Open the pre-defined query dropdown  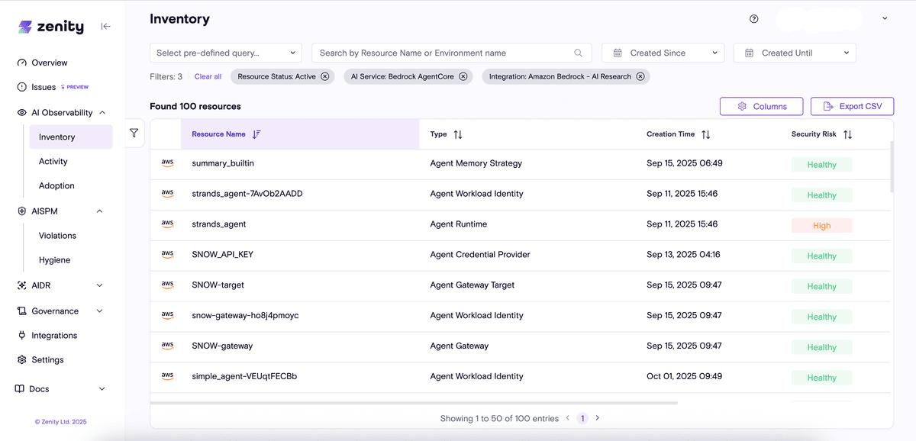pos(226,53)
